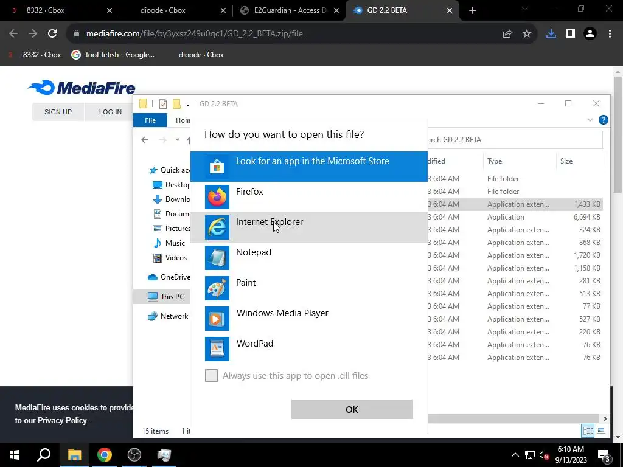Toggle Chrome side panel
623x467 pixels.
pos(571,34)
